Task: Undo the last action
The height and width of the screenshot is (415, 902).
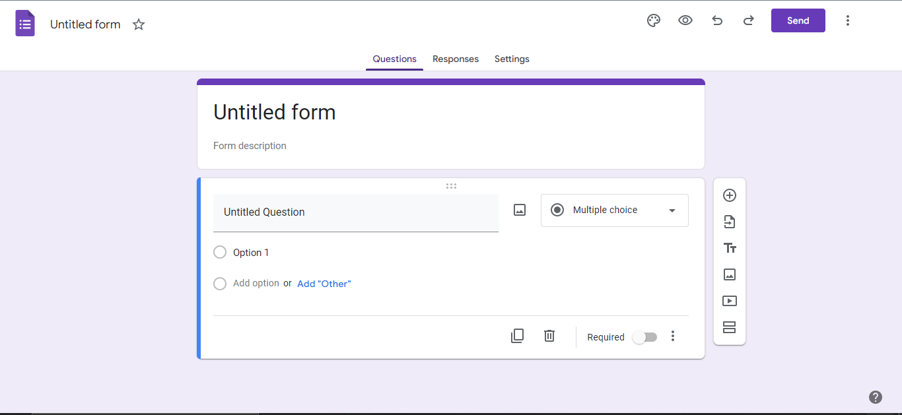Action: 717,20
